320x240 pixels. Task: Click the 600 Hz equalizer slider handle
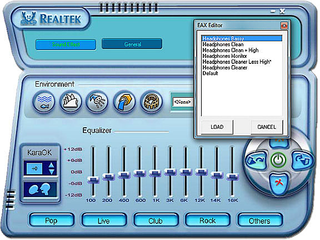coord(139,173)
